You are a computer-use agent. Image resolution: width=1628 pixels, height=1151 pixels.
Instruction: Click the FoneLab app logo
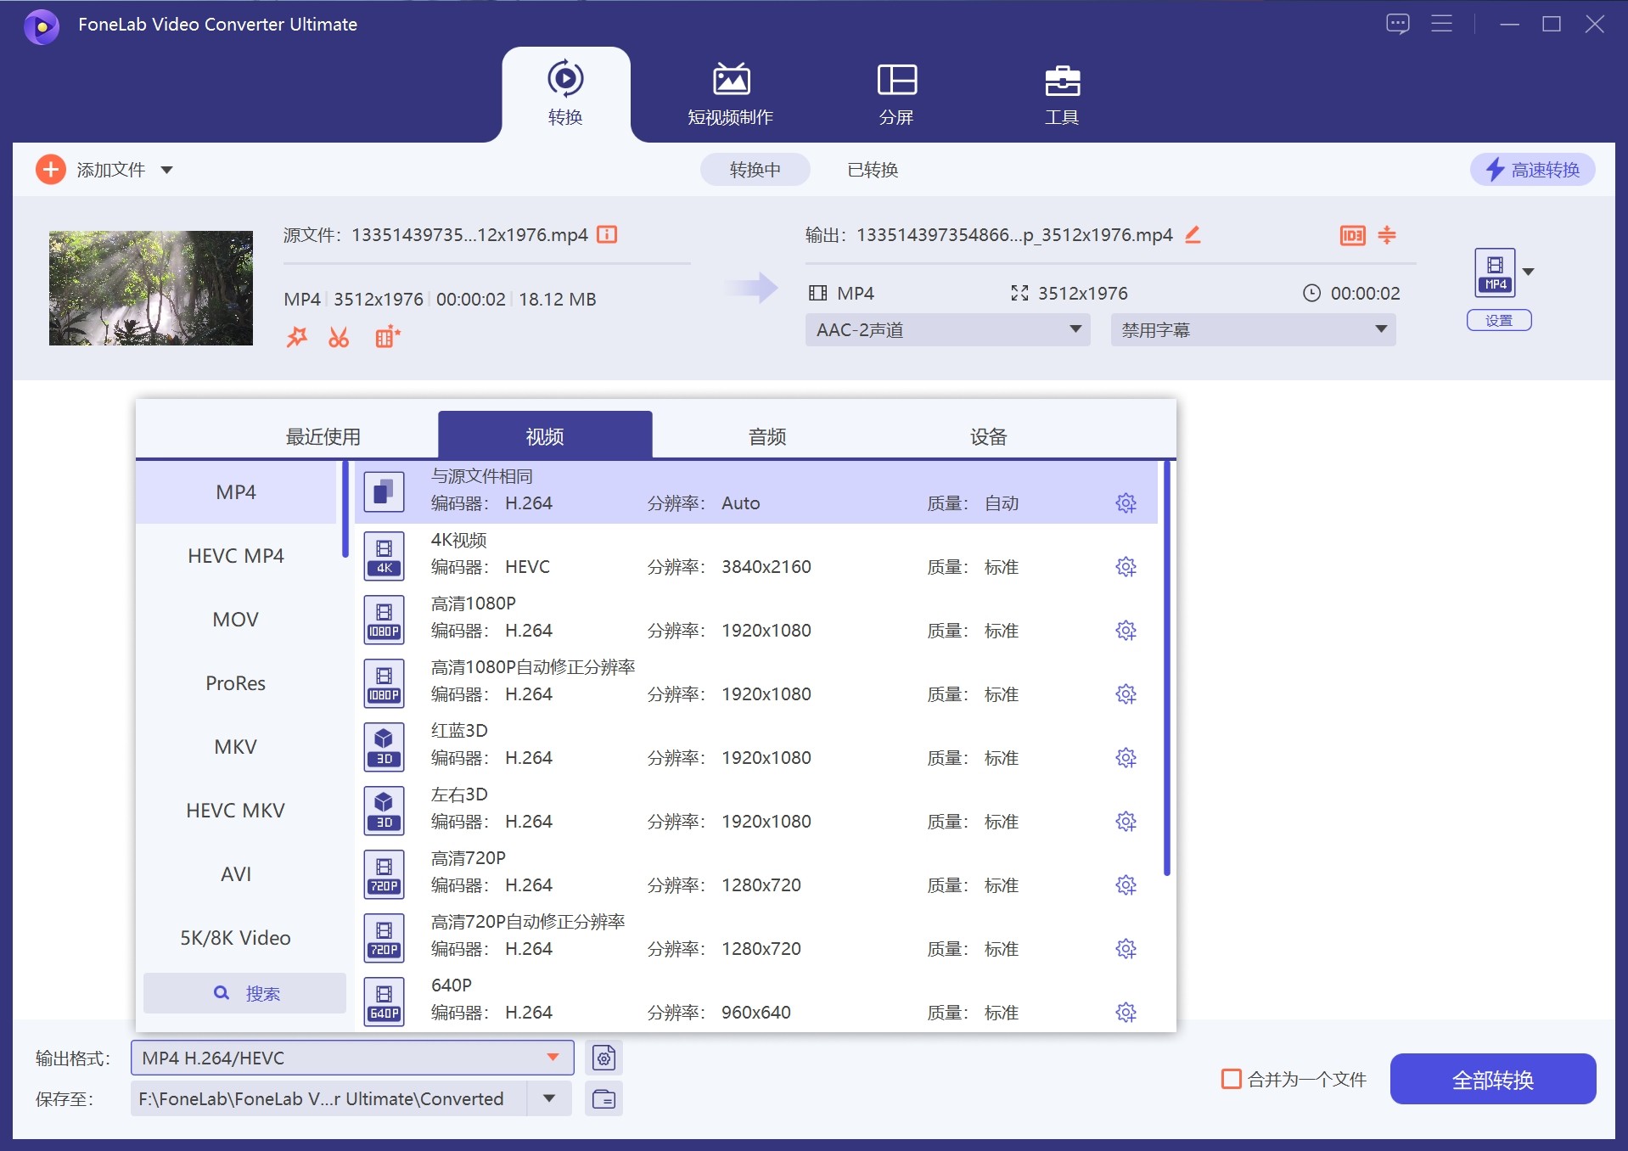coord(42,25)
